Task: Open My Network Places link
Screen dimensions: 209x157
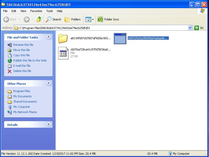Action: pyautogui.click(x=25, y=112)
